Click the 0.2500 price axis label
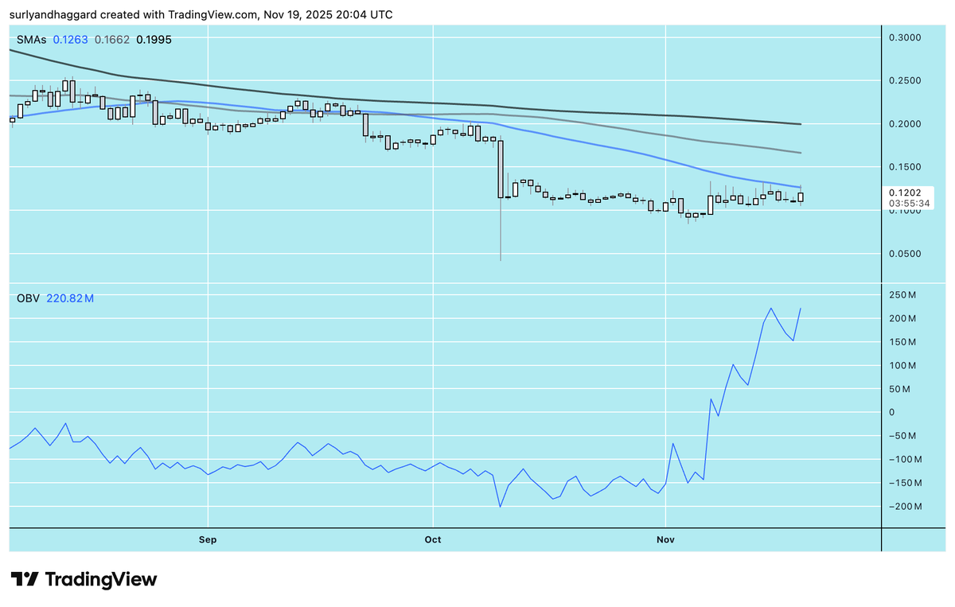The height and width of the screenshot is (607, 955). tap(905, 81)
